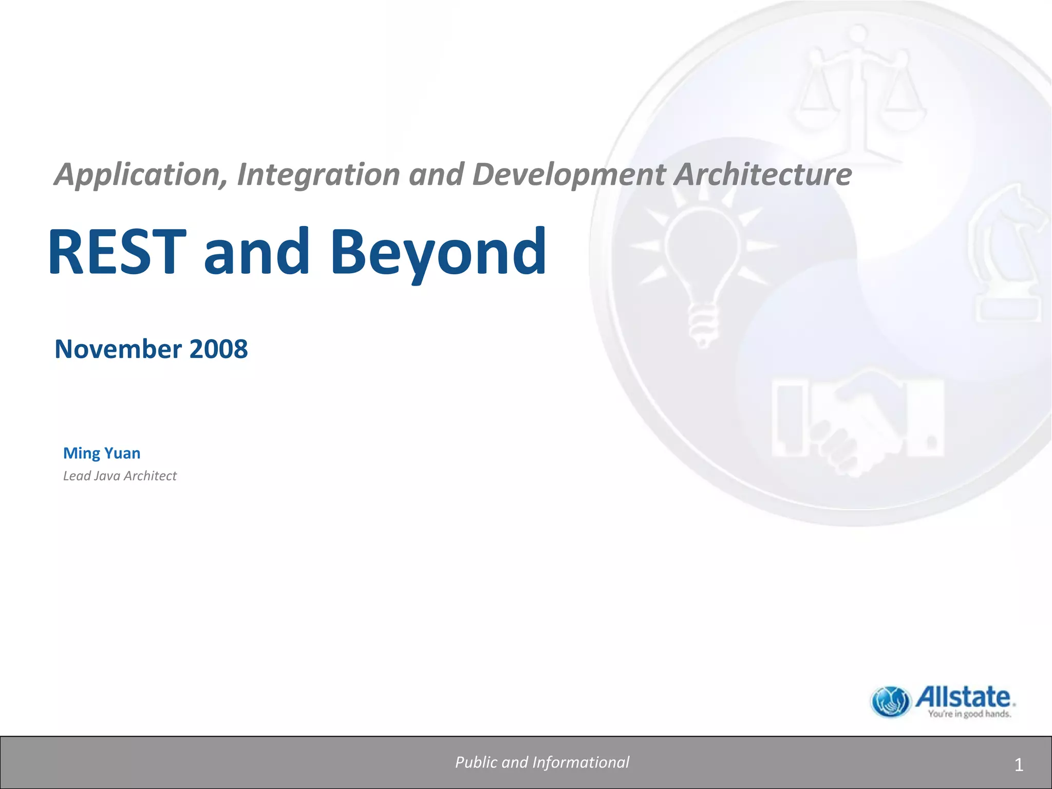Select the 'REST and Beyond' title
The height and width of the screenshot is (789, 1052).
click(x=297, y=253)
